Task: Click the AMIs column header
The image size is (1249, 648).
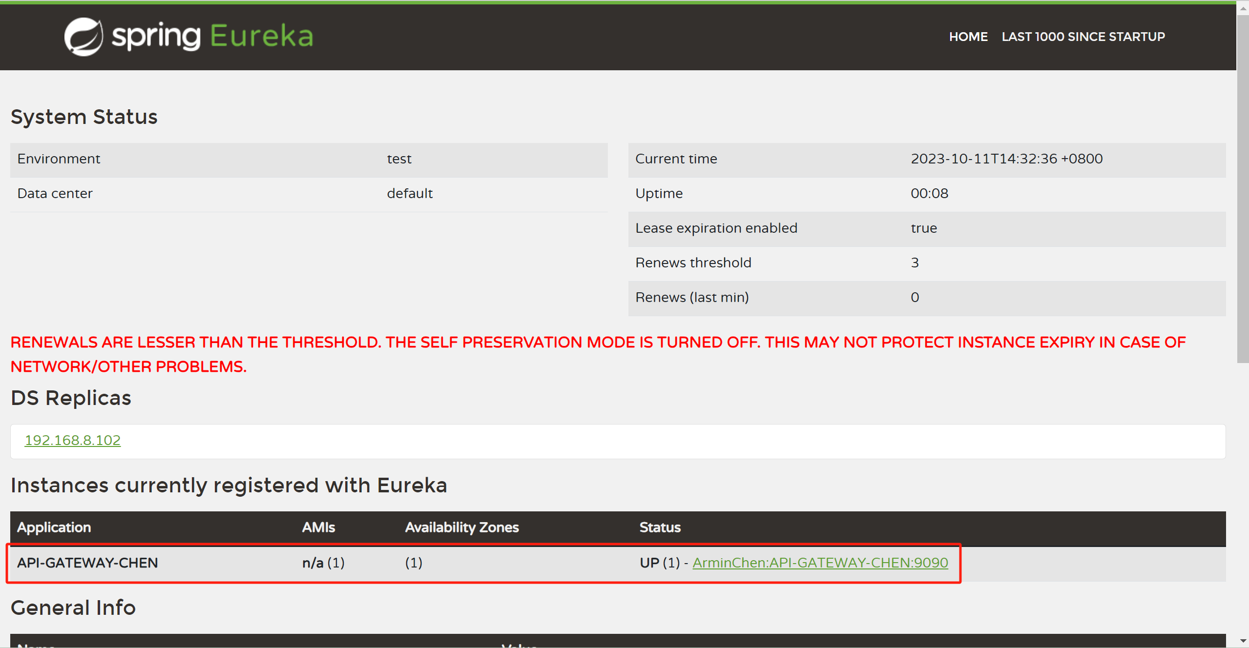Action: (x=318, y=527)
